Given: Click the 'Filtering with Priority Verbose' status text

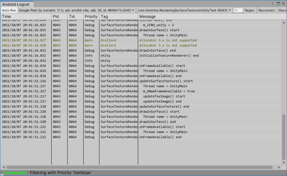Looking at the screenshot, I should (61, 173).
